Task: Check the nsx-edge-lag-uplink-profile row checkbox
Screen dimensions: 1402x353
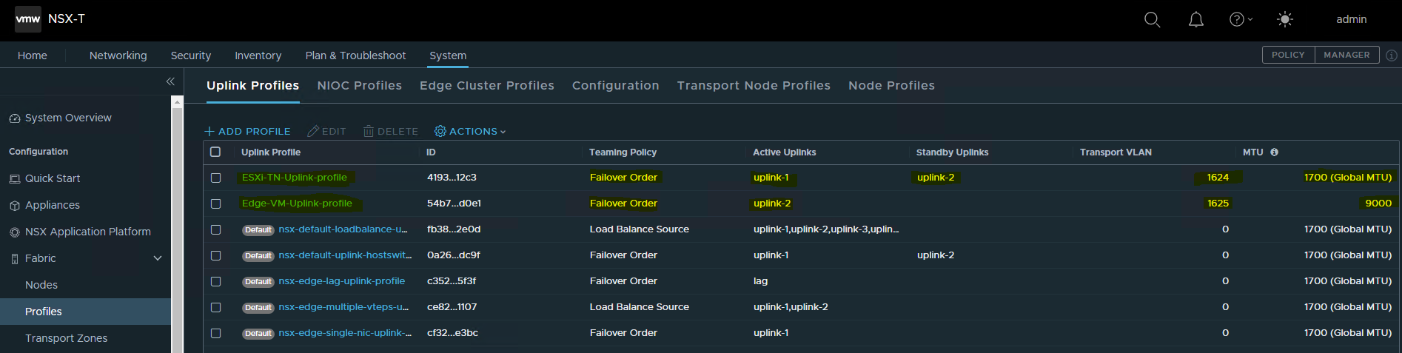Action: tap(216, 281)
